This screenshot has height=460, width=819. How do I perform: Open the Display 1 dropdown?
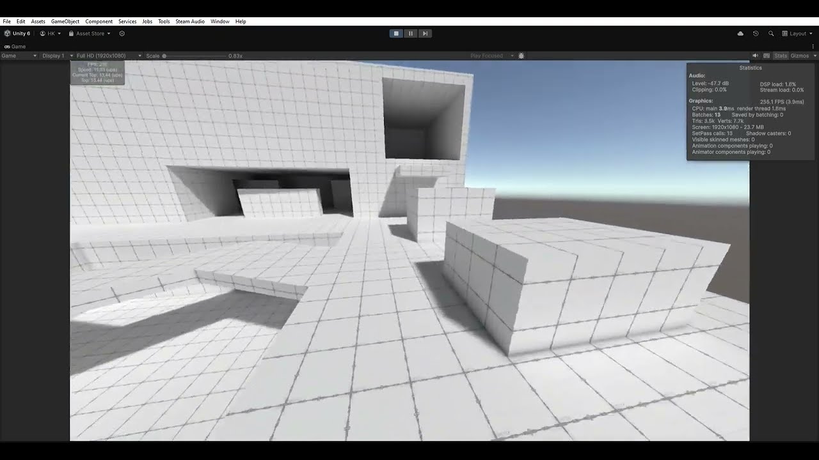pyautogui.click(x=56, y=56)
